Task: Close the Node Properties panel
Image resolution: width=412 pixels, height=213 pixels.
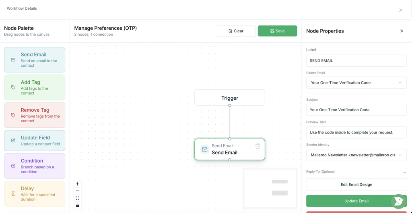Action: click(402, 31)
